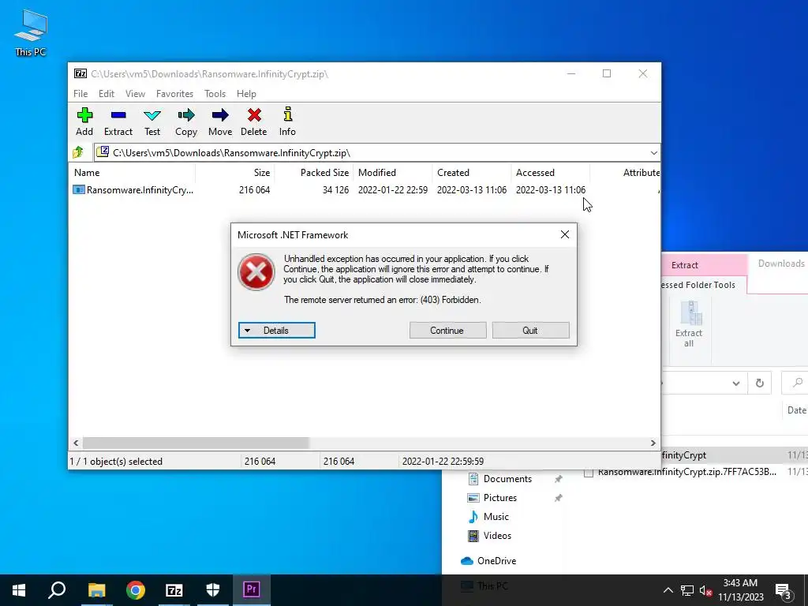Open the Help menu in 7-Zip
The width and height of the screenshot is (808, 606).
coord(246,94)
